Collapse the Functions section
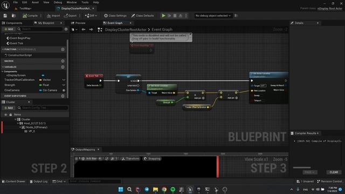 click(x=3, y=50)
